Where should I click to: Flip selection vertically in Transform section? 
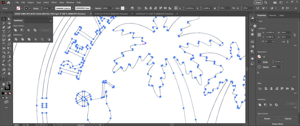pos(288,42)
